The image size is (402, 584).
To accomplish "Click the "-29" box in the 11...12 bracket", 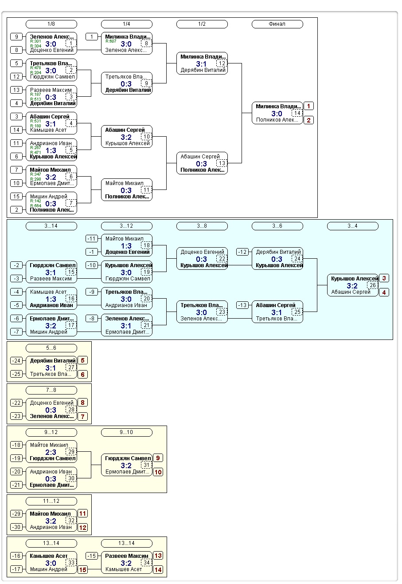I will [x=16, y=513].
